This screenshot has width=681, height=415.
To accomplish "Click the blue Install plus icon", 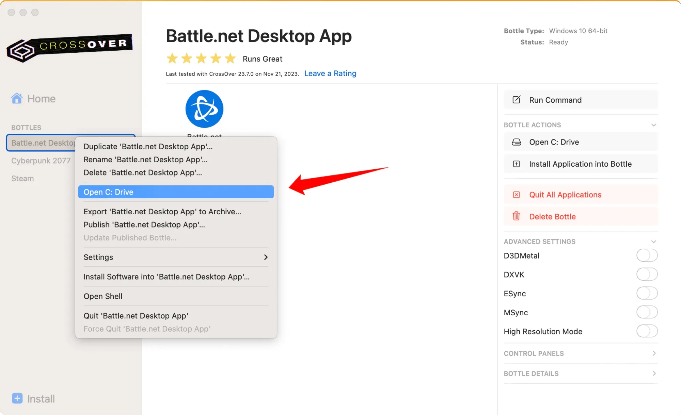I will pos(17,398).
